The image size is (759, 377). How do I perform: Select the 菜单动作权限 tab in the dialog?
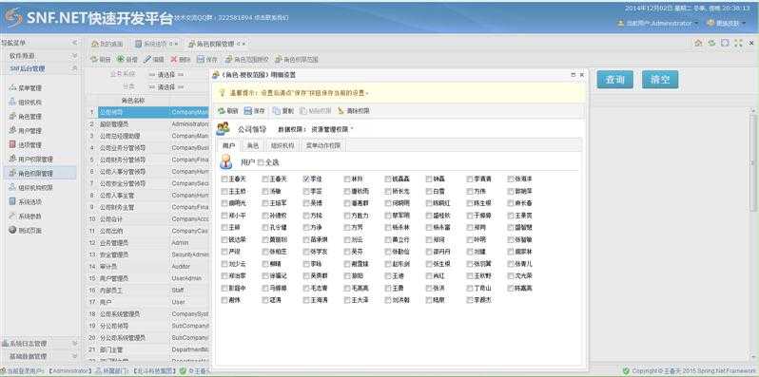click(322, 145)
